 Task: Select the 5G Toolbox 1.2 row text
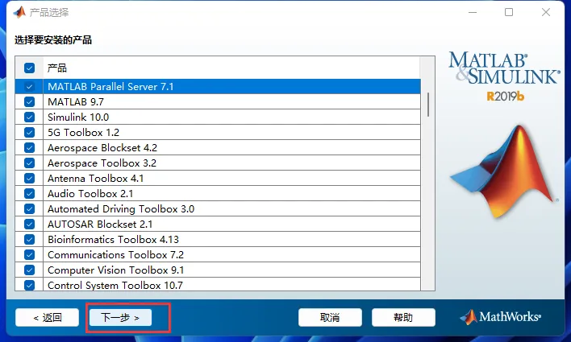(83, 132)
